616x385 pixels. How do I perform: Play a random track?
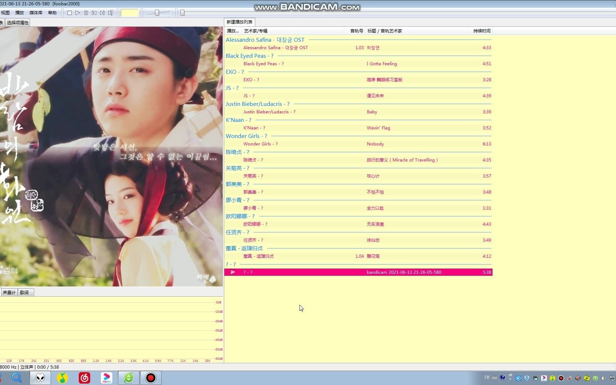(x=111, y=13)
